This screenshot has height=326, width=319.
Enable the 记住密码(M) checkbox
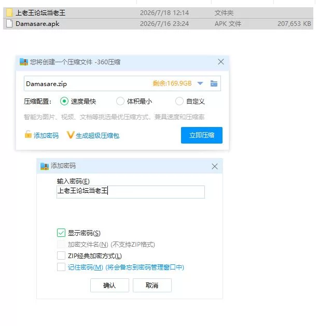coord(61,267)
